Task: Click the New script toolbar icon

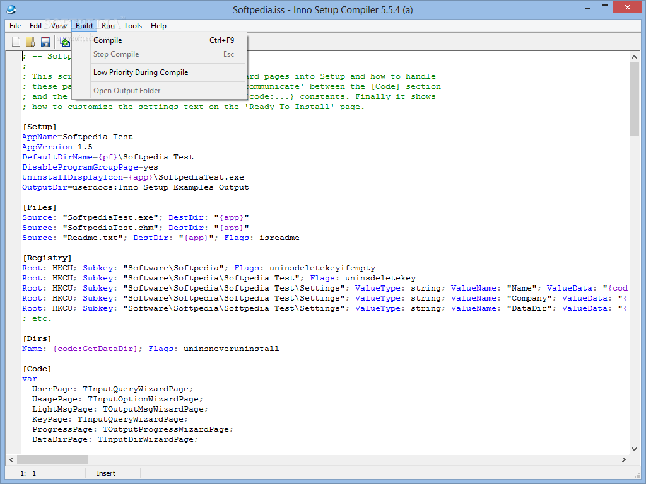Action: (x=16, y=42)
